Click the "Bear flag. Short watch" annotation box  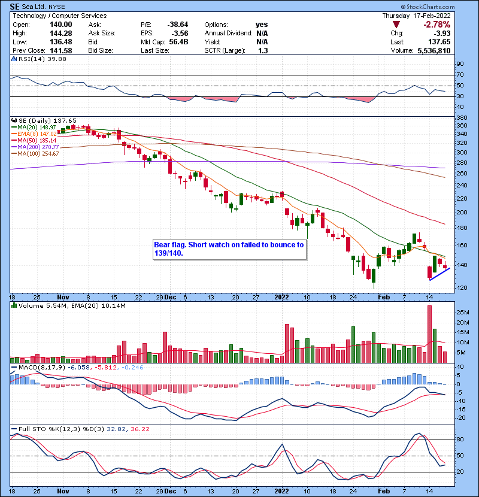tap(229, 249)
